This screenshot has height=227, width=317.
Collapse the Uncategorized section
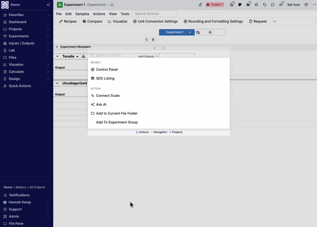pyautogui.click(x=58, y=83)
